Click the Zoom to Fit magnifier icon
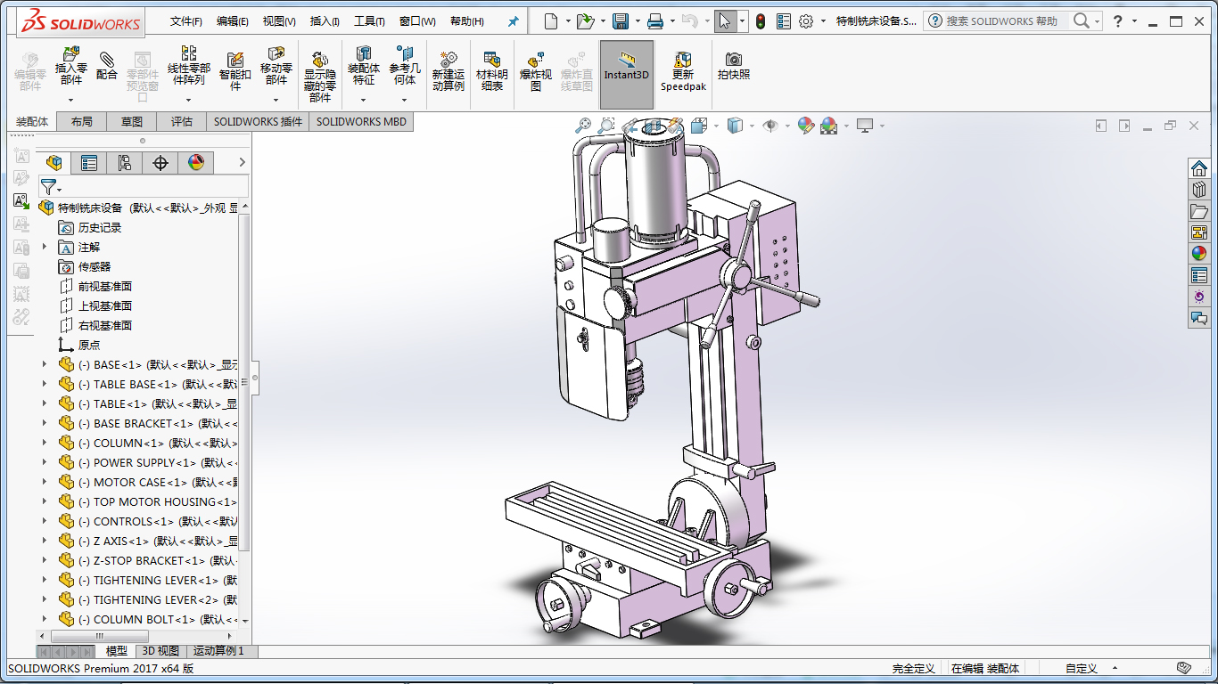1218x684 pixels. click(583, 126)
